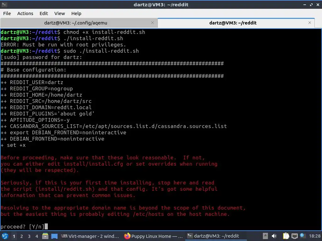Open the update notifier tray icon
Viewport: 322px width, 241px height.
click(x=302, y=236)
